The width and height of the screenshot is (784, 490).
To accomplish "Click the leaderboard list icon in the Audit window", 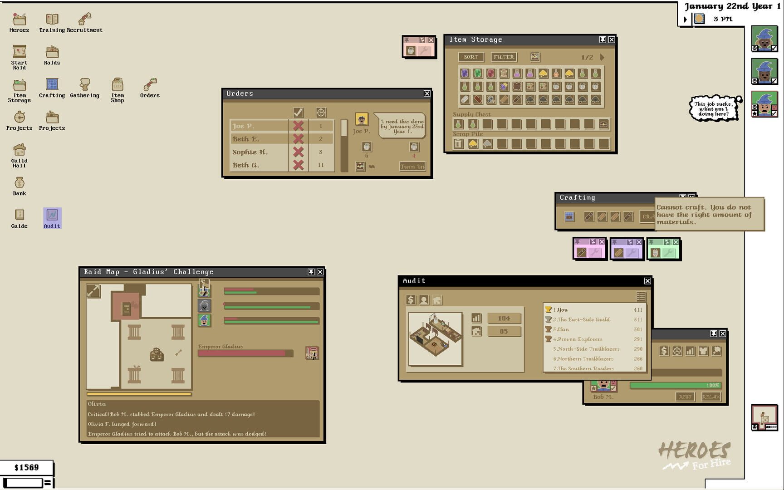I will (642, 297).
